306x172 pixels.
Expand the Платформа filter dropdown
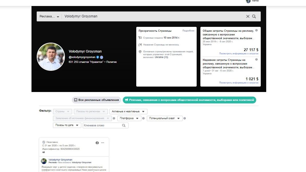pyautogui.click(x=129, y=118)
